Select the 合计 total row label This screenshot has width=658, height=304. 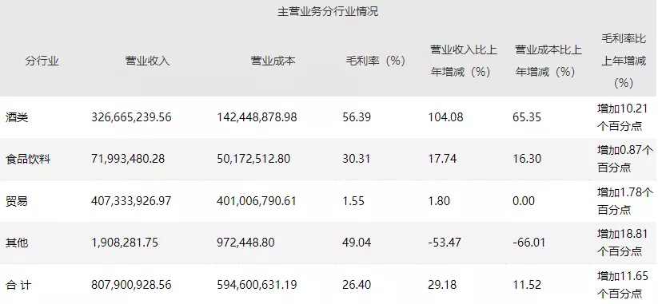click(x=18, y=285)
